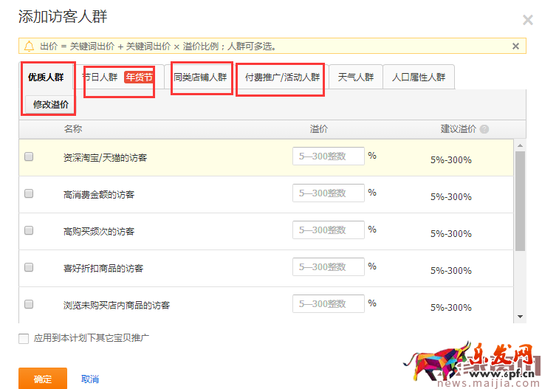The image size is (542, 389).
Task: Click the bell icon in notice bar
Action: point(29,46)
